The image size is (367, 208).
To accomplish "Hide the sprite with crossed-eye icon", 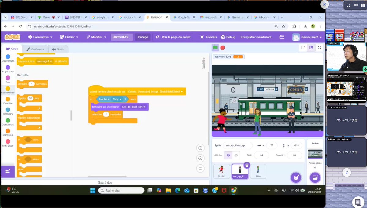I will pos(236,155).
